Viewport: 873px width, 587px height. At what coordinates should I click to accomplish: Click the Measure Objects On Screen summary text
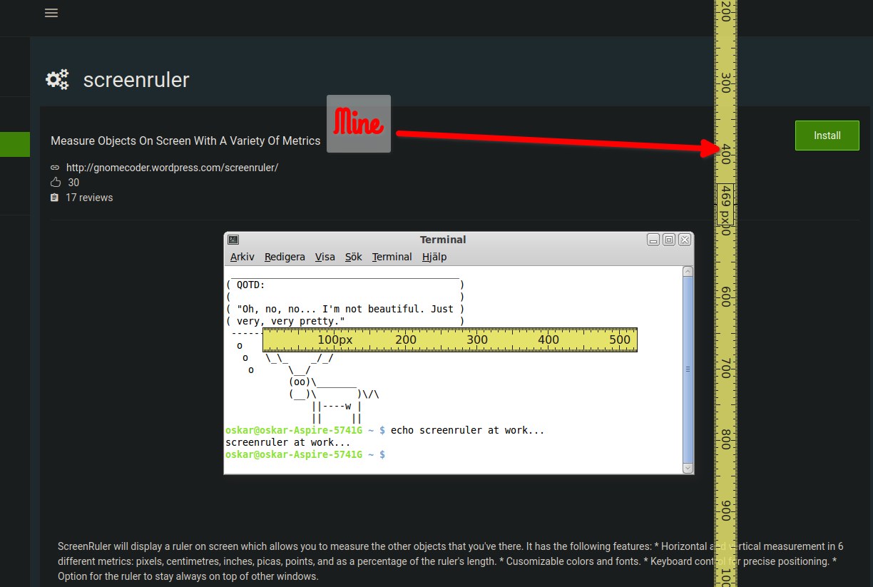[x=185, y=141]
